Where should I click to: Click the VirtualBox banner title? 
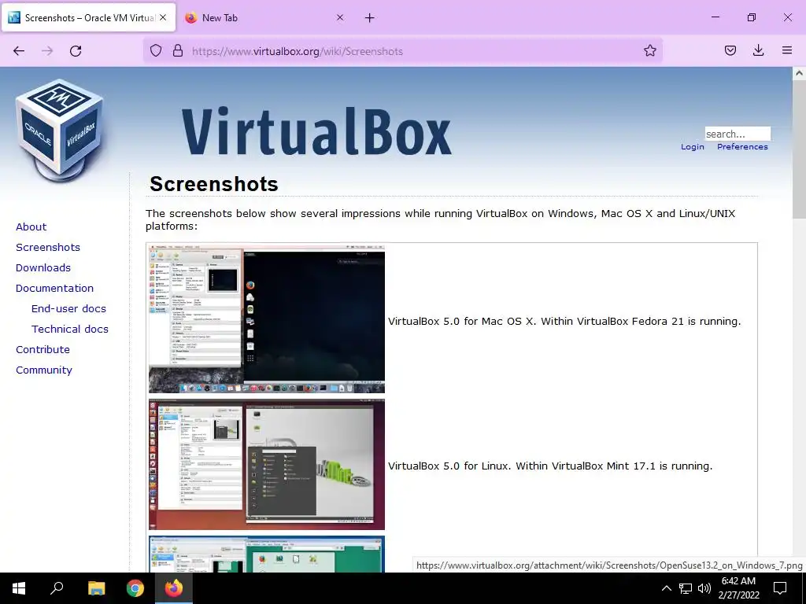316,131
